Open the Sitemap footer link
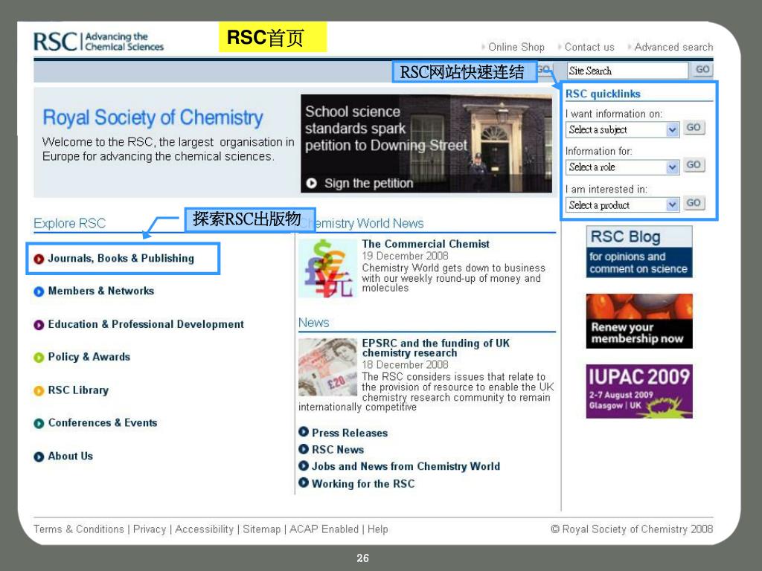Screen dimensions: 762x571 tap(261, 529)
